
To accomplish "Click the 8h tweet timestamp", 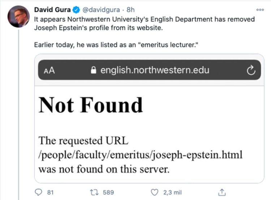I will [130, 9].
